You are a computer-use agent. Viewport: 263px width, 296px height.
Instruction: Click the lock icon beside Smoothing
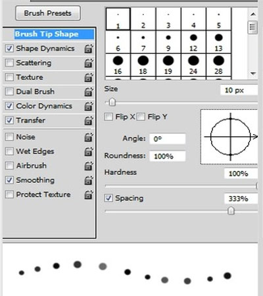click(89, 180)
